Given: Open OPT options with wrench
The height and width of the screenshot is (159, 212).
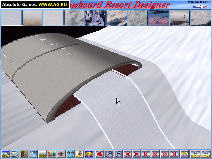Looking at the screenshot, I should [79, 154].
